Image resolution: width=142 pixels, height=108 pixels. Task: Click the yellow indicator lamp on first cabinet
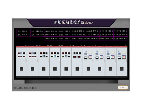[22, 51]
